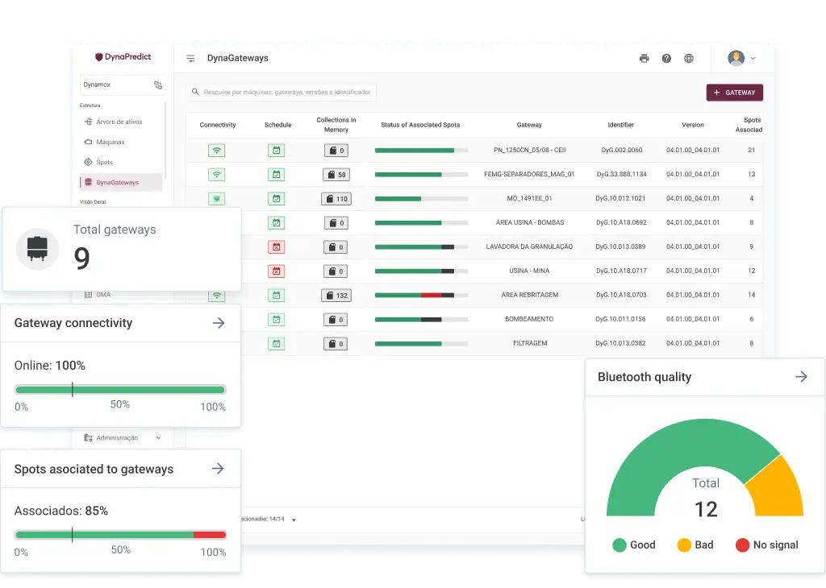Click the connectivity icon for FEMG-SEPARADORES_MAG_01

tap(216, 175)
